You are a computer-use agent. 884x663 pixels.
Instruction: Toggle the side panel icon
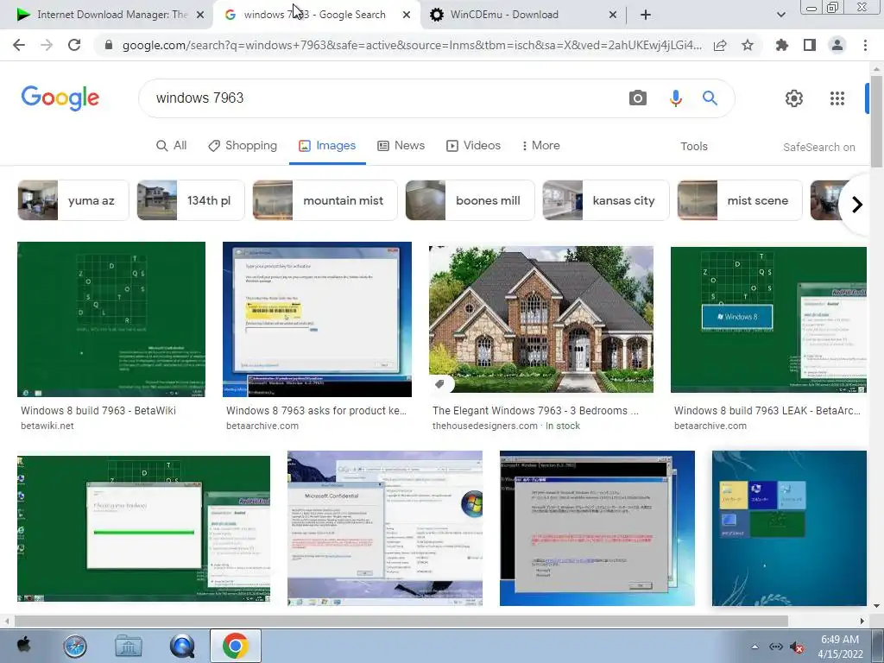tap(810, 45)
